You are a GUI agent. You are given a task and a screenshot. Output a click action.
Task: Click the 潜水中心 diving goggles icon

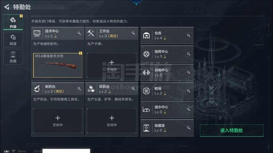tap(146, 109)
